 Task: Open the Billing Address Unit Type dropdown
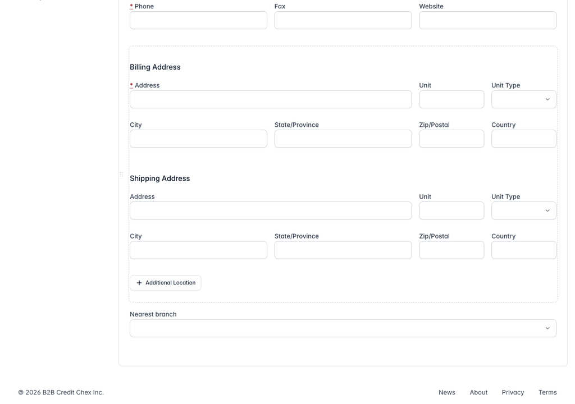(x=524, y=99)
